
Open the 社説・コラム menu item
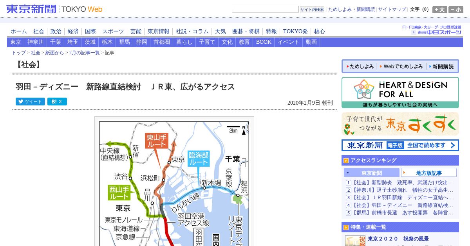(192, 32)
